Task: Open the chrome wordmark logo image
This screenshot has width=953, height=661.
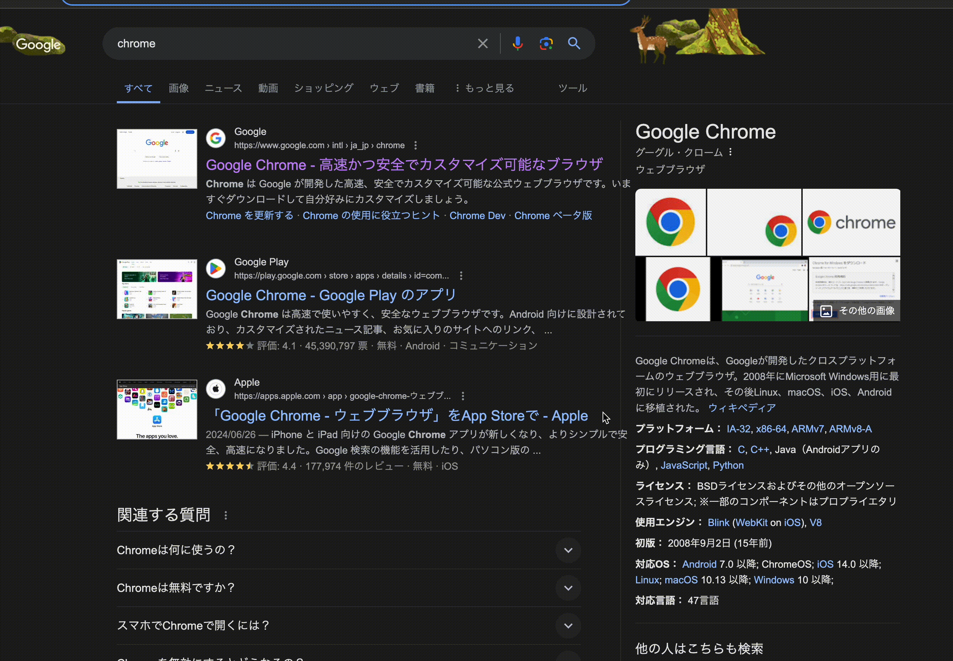Action: coord(851,222)
